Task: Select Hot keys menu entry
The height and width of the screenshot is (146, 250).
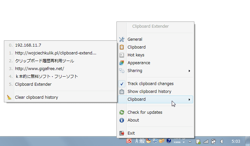Action: (155, 55)
